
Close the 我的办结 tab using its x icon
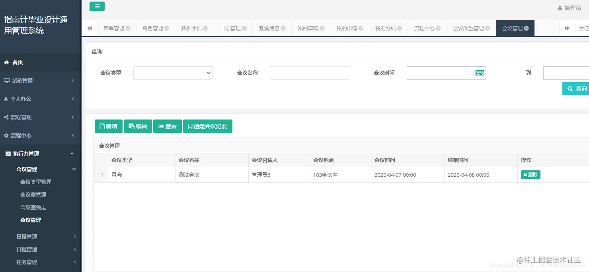[400, 29]
